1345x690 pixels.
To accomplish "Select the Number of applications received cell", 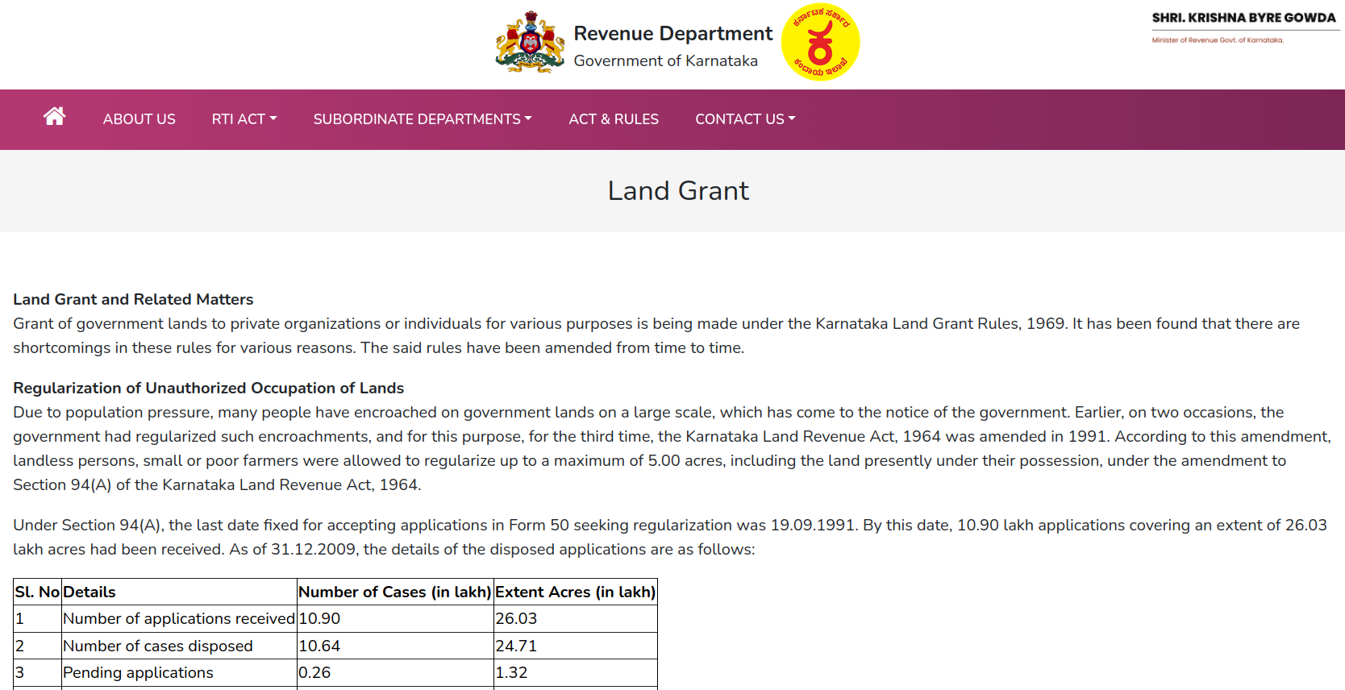I will 178,619.
